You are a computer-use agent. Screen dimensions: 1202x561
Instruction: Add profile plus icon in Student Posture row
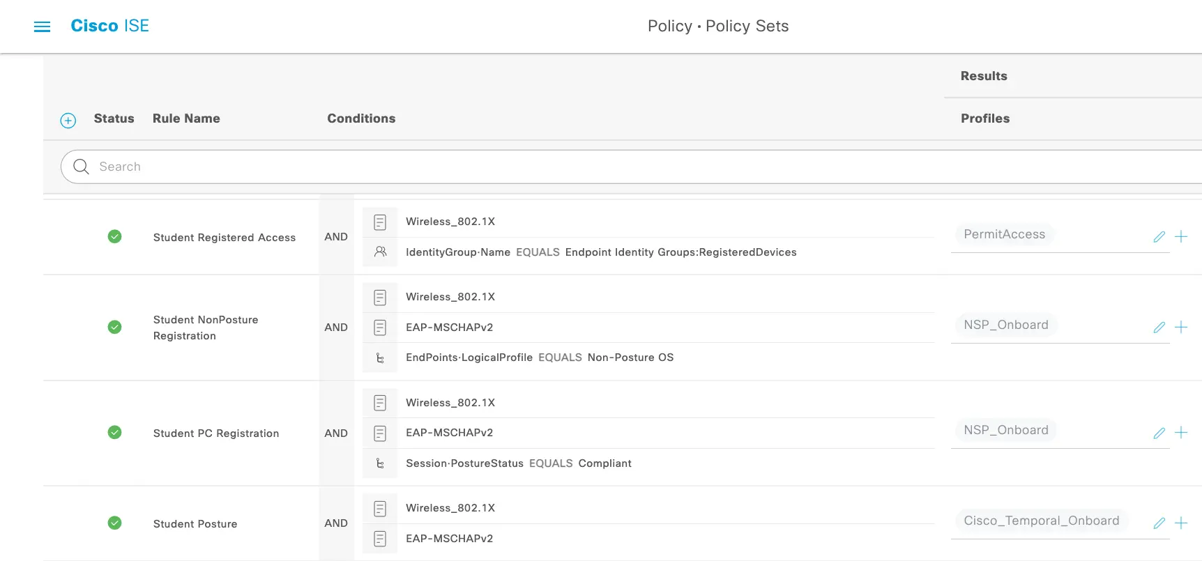point(1181,523)
